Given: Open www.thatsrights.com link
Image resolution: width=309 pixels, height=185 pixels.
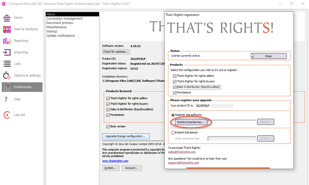Looking at the screenshot, I should tap(115, 161).
